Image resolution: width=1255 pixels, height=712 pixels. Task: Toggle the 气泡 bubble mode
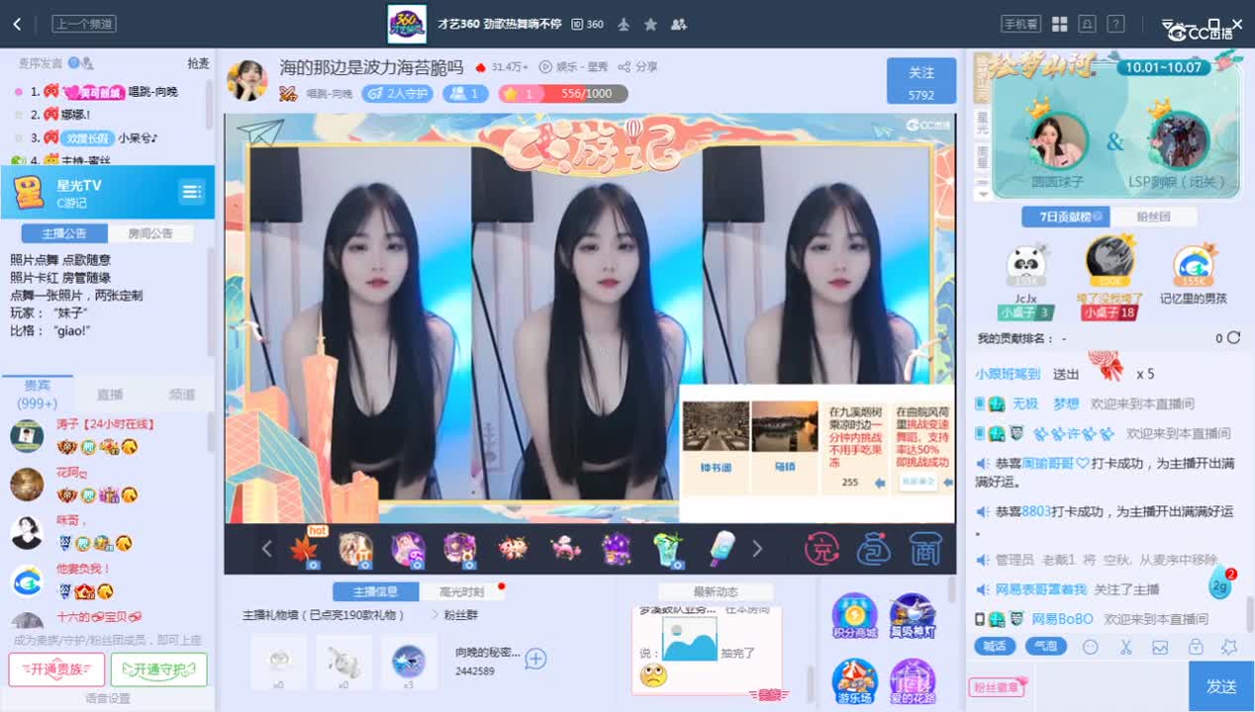pyautogui.click(x=1045, y=647)
